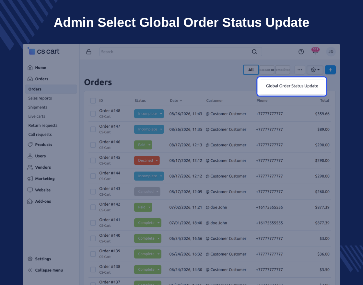Select Global Order Status Update menu item

[292, 86]
